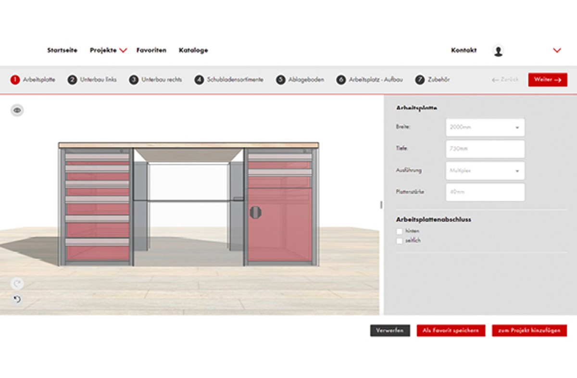Toggle the eye visibility icon in viewer
The image size is (577, 378).
(x=17, y=110)
